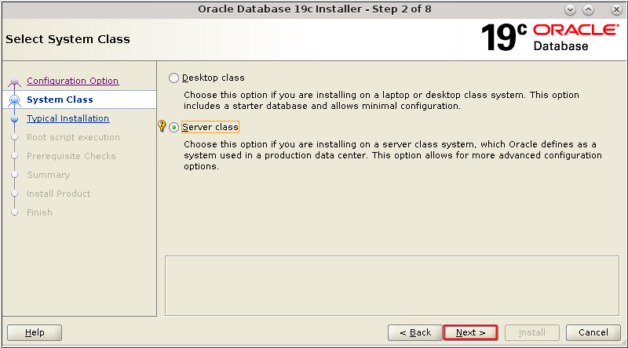
Task: Click the Cancel button
Action: (593, 332)
